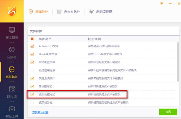
Task: Uncheck the Hosts配置文件 checkbox
Action: pyautogui.click(x=32, y=54)
